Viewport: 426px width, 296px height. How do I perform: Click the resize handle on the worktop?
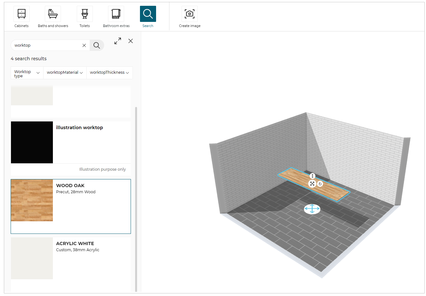[x=312, y=184]
